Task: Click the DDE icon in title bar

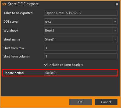Action: point(4,4)
